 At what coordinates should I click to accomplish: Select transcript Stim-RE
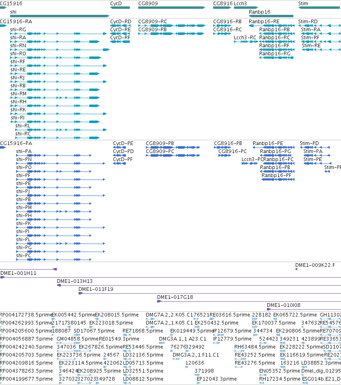[x=321, y=50]
